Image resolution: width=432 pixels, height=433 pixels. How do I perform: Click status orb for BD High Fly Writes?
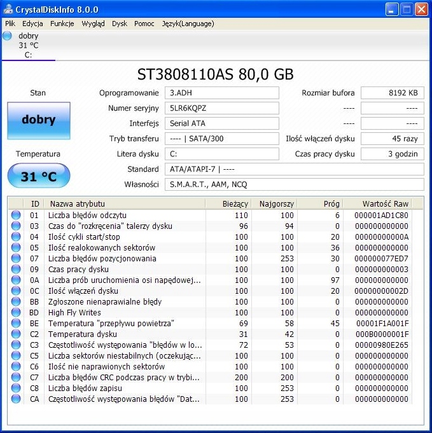pos(16,312)
